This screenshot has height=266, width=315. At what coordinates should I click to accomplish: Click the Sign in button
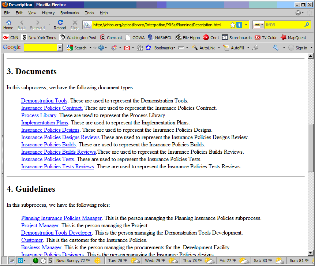(x=298, y=48)
